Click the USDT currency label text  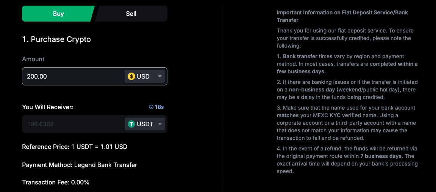click(145, 124)
